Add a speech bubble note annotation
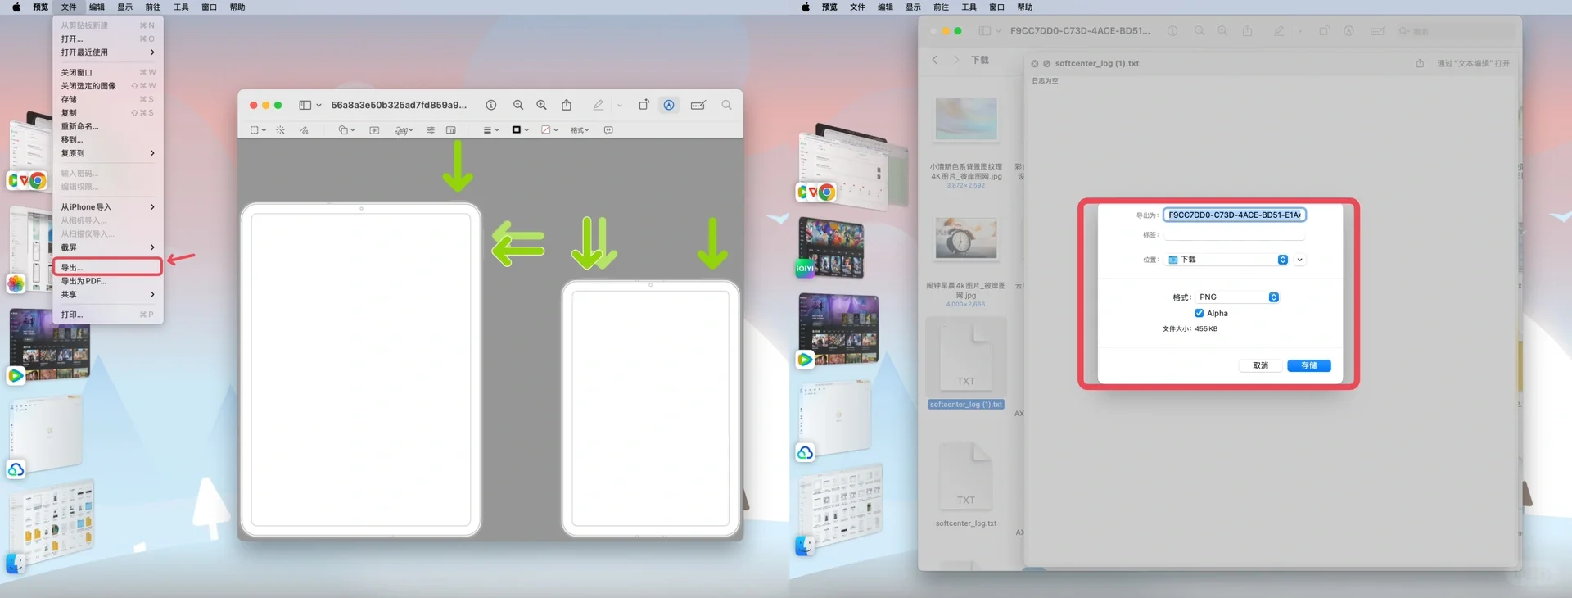This screenshot has height=598, width=1572. pos(608,130)
